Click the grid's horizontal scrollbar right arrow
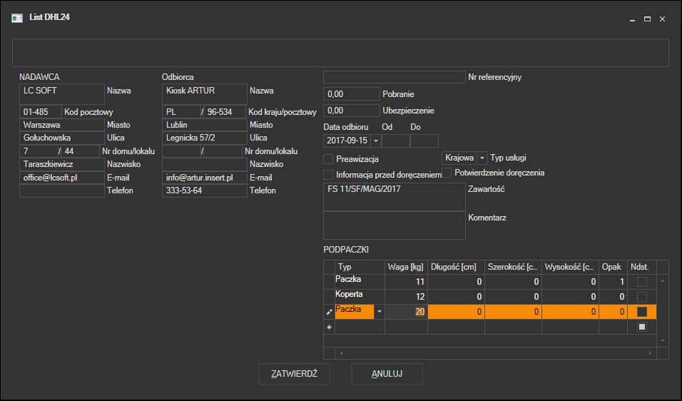 [x=650, y=353]
